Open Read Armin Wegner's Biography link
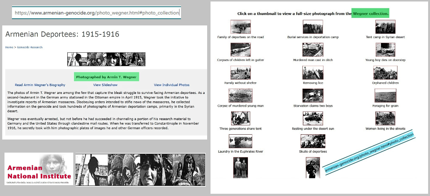430x196 pixels. coord(40,85)
